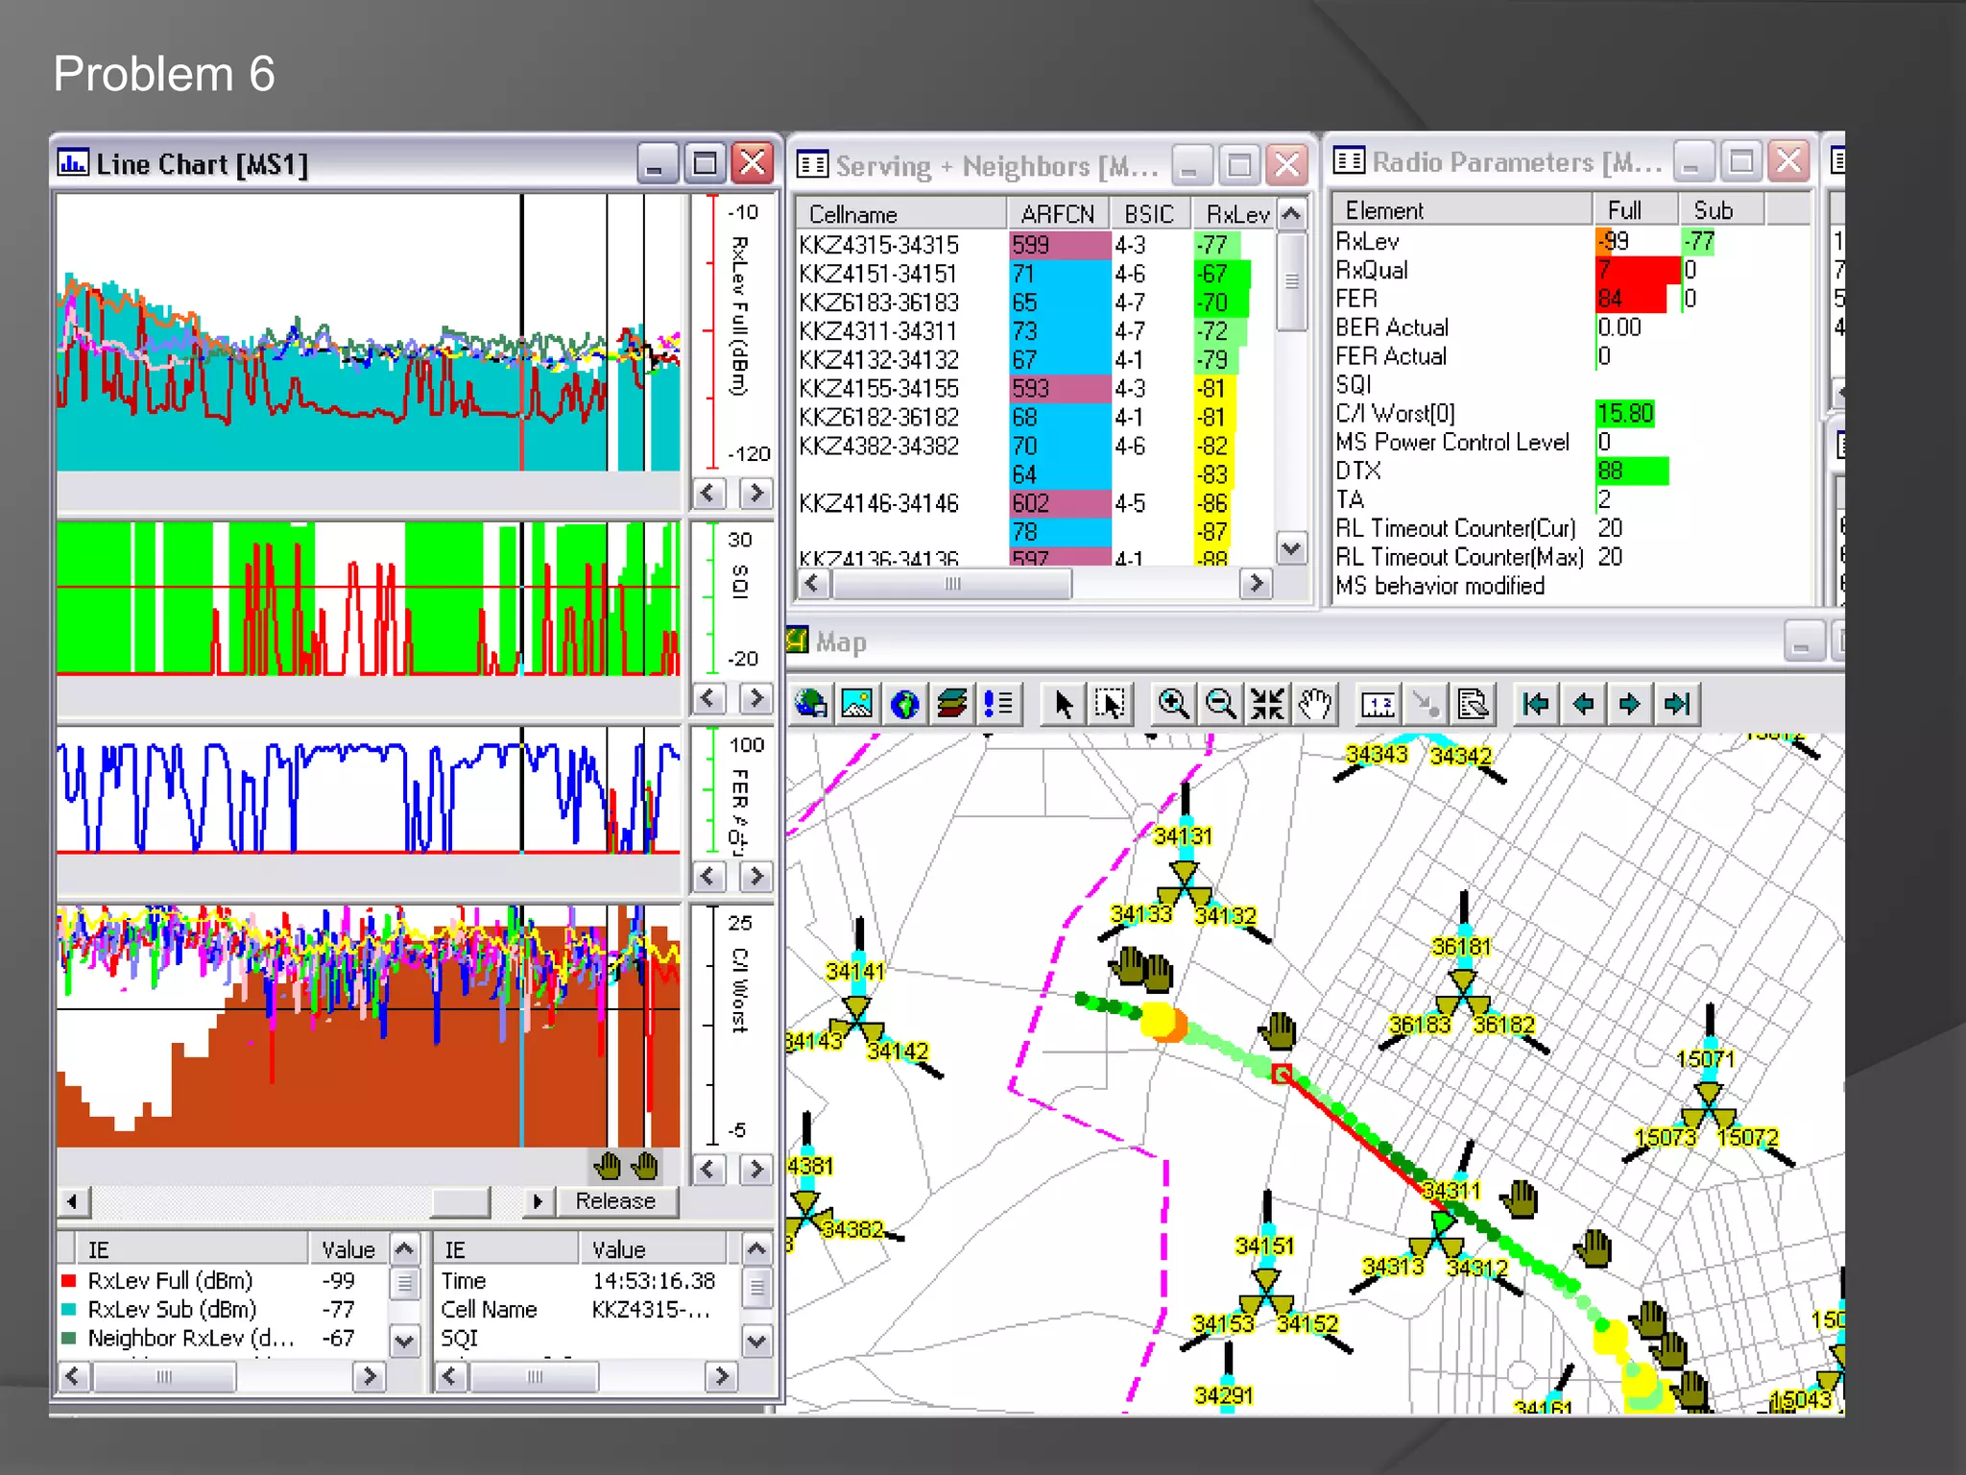
Task: Click the ruler distance measure tool
Action: pyautogui.click(x=1379, y=705)
